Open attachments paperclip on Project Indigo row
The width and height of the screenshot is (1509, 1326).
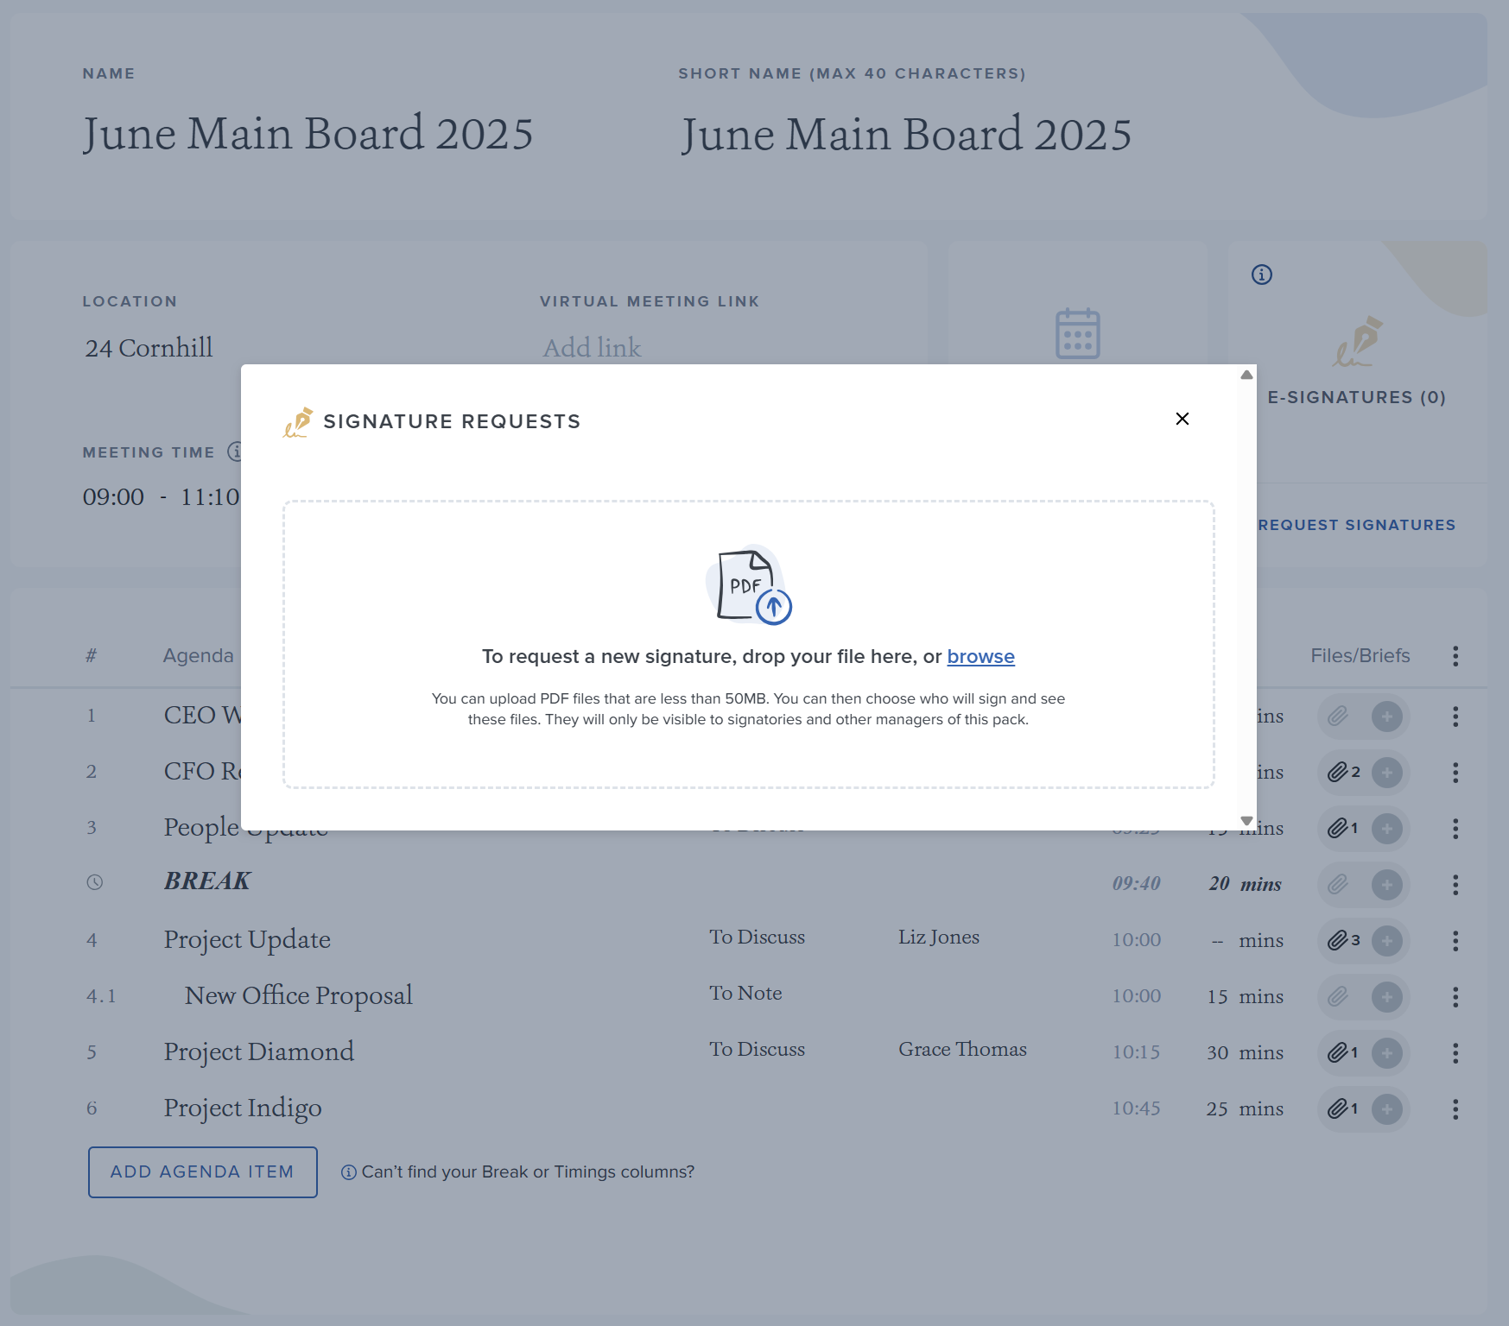point(1339,1109)
